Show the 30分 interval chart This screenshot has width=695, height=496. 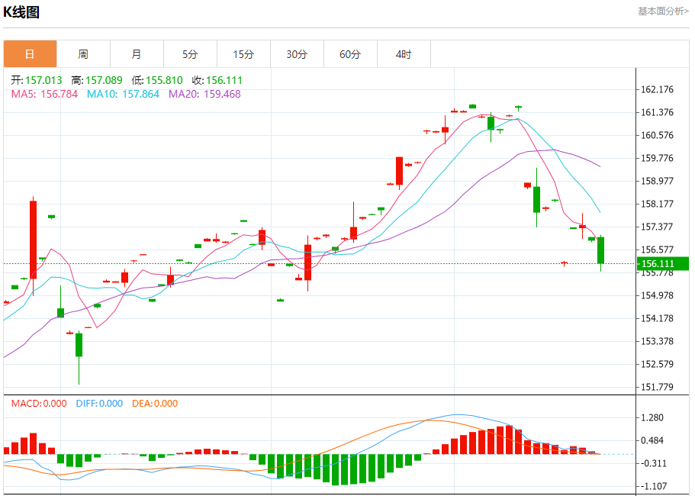click(297, 54)
